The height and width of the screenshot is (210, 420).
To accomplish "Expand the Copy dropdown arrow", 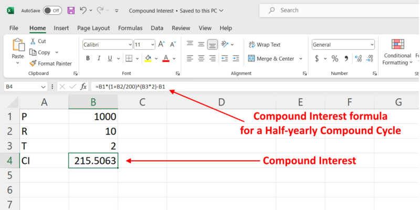I will [x=57, y=52].
